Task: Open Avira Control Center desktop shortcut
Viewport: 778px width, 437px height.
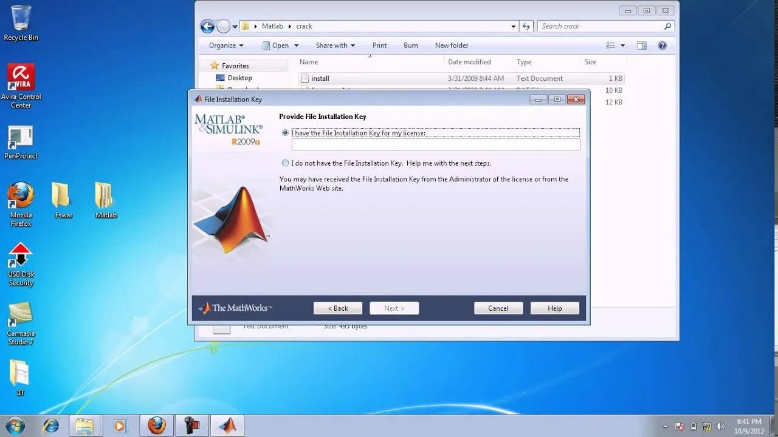Action: (x=21, y=86)
